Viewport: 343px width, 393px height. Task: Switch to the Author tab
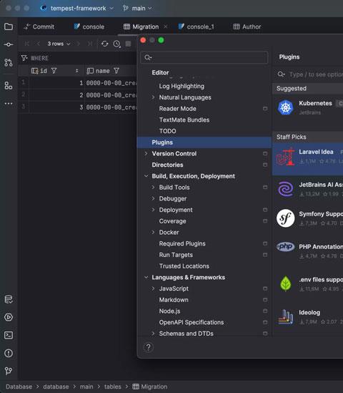point(247,26)
